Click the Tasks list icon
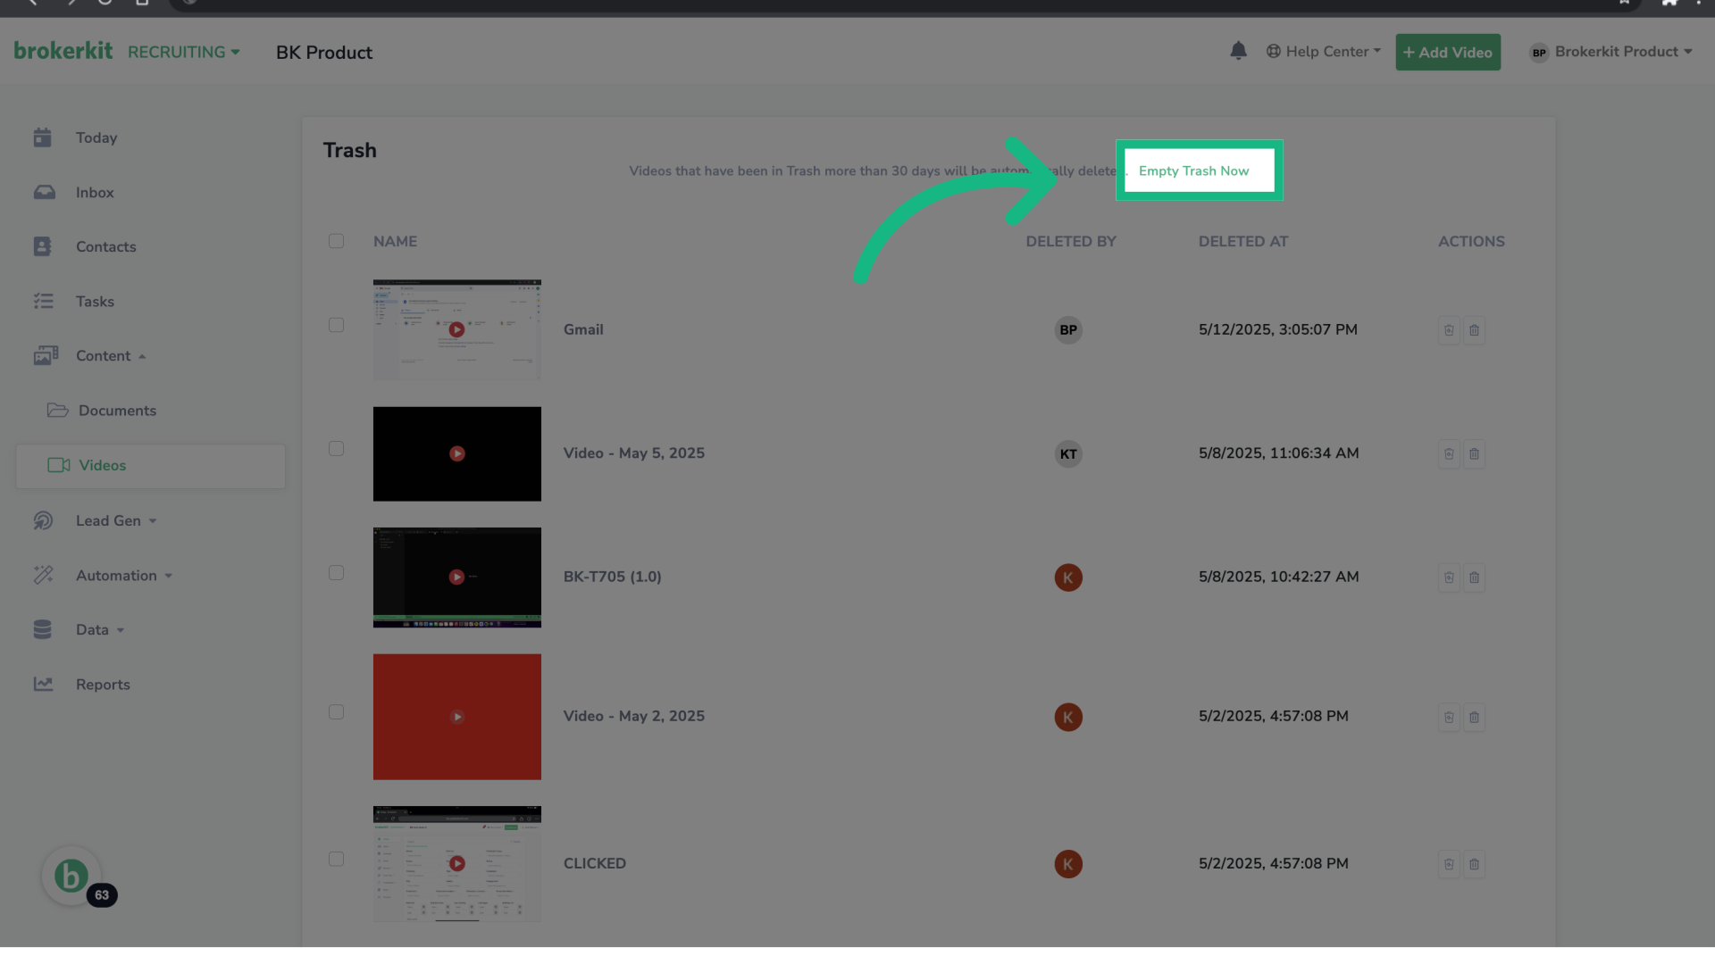Image resolution: width=1715 pixels, height=964 pixels. click(43, 302)
